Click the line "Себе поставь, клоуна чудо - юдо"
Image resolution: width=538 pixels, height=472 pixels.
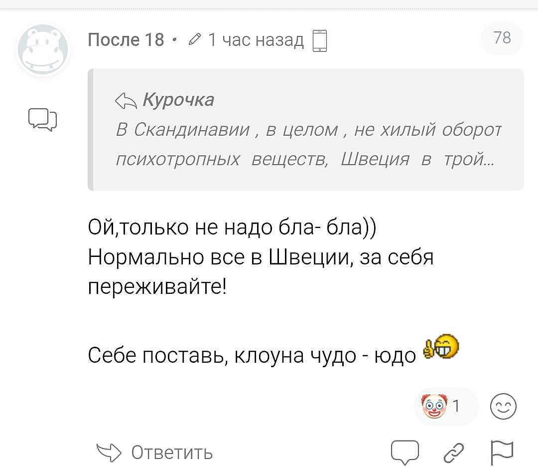click(x=252, y=355)
